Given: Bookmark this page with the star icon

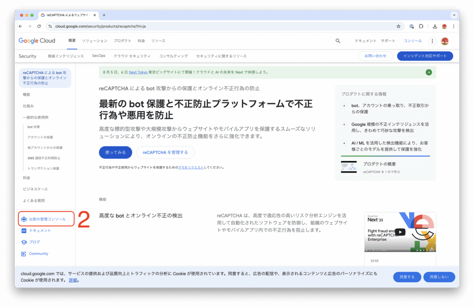Looking at the screenshot, I should click(x=399, y=26).
